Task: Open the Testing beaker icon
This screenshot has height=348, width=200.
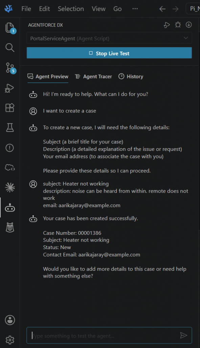Action: point(10,128)
